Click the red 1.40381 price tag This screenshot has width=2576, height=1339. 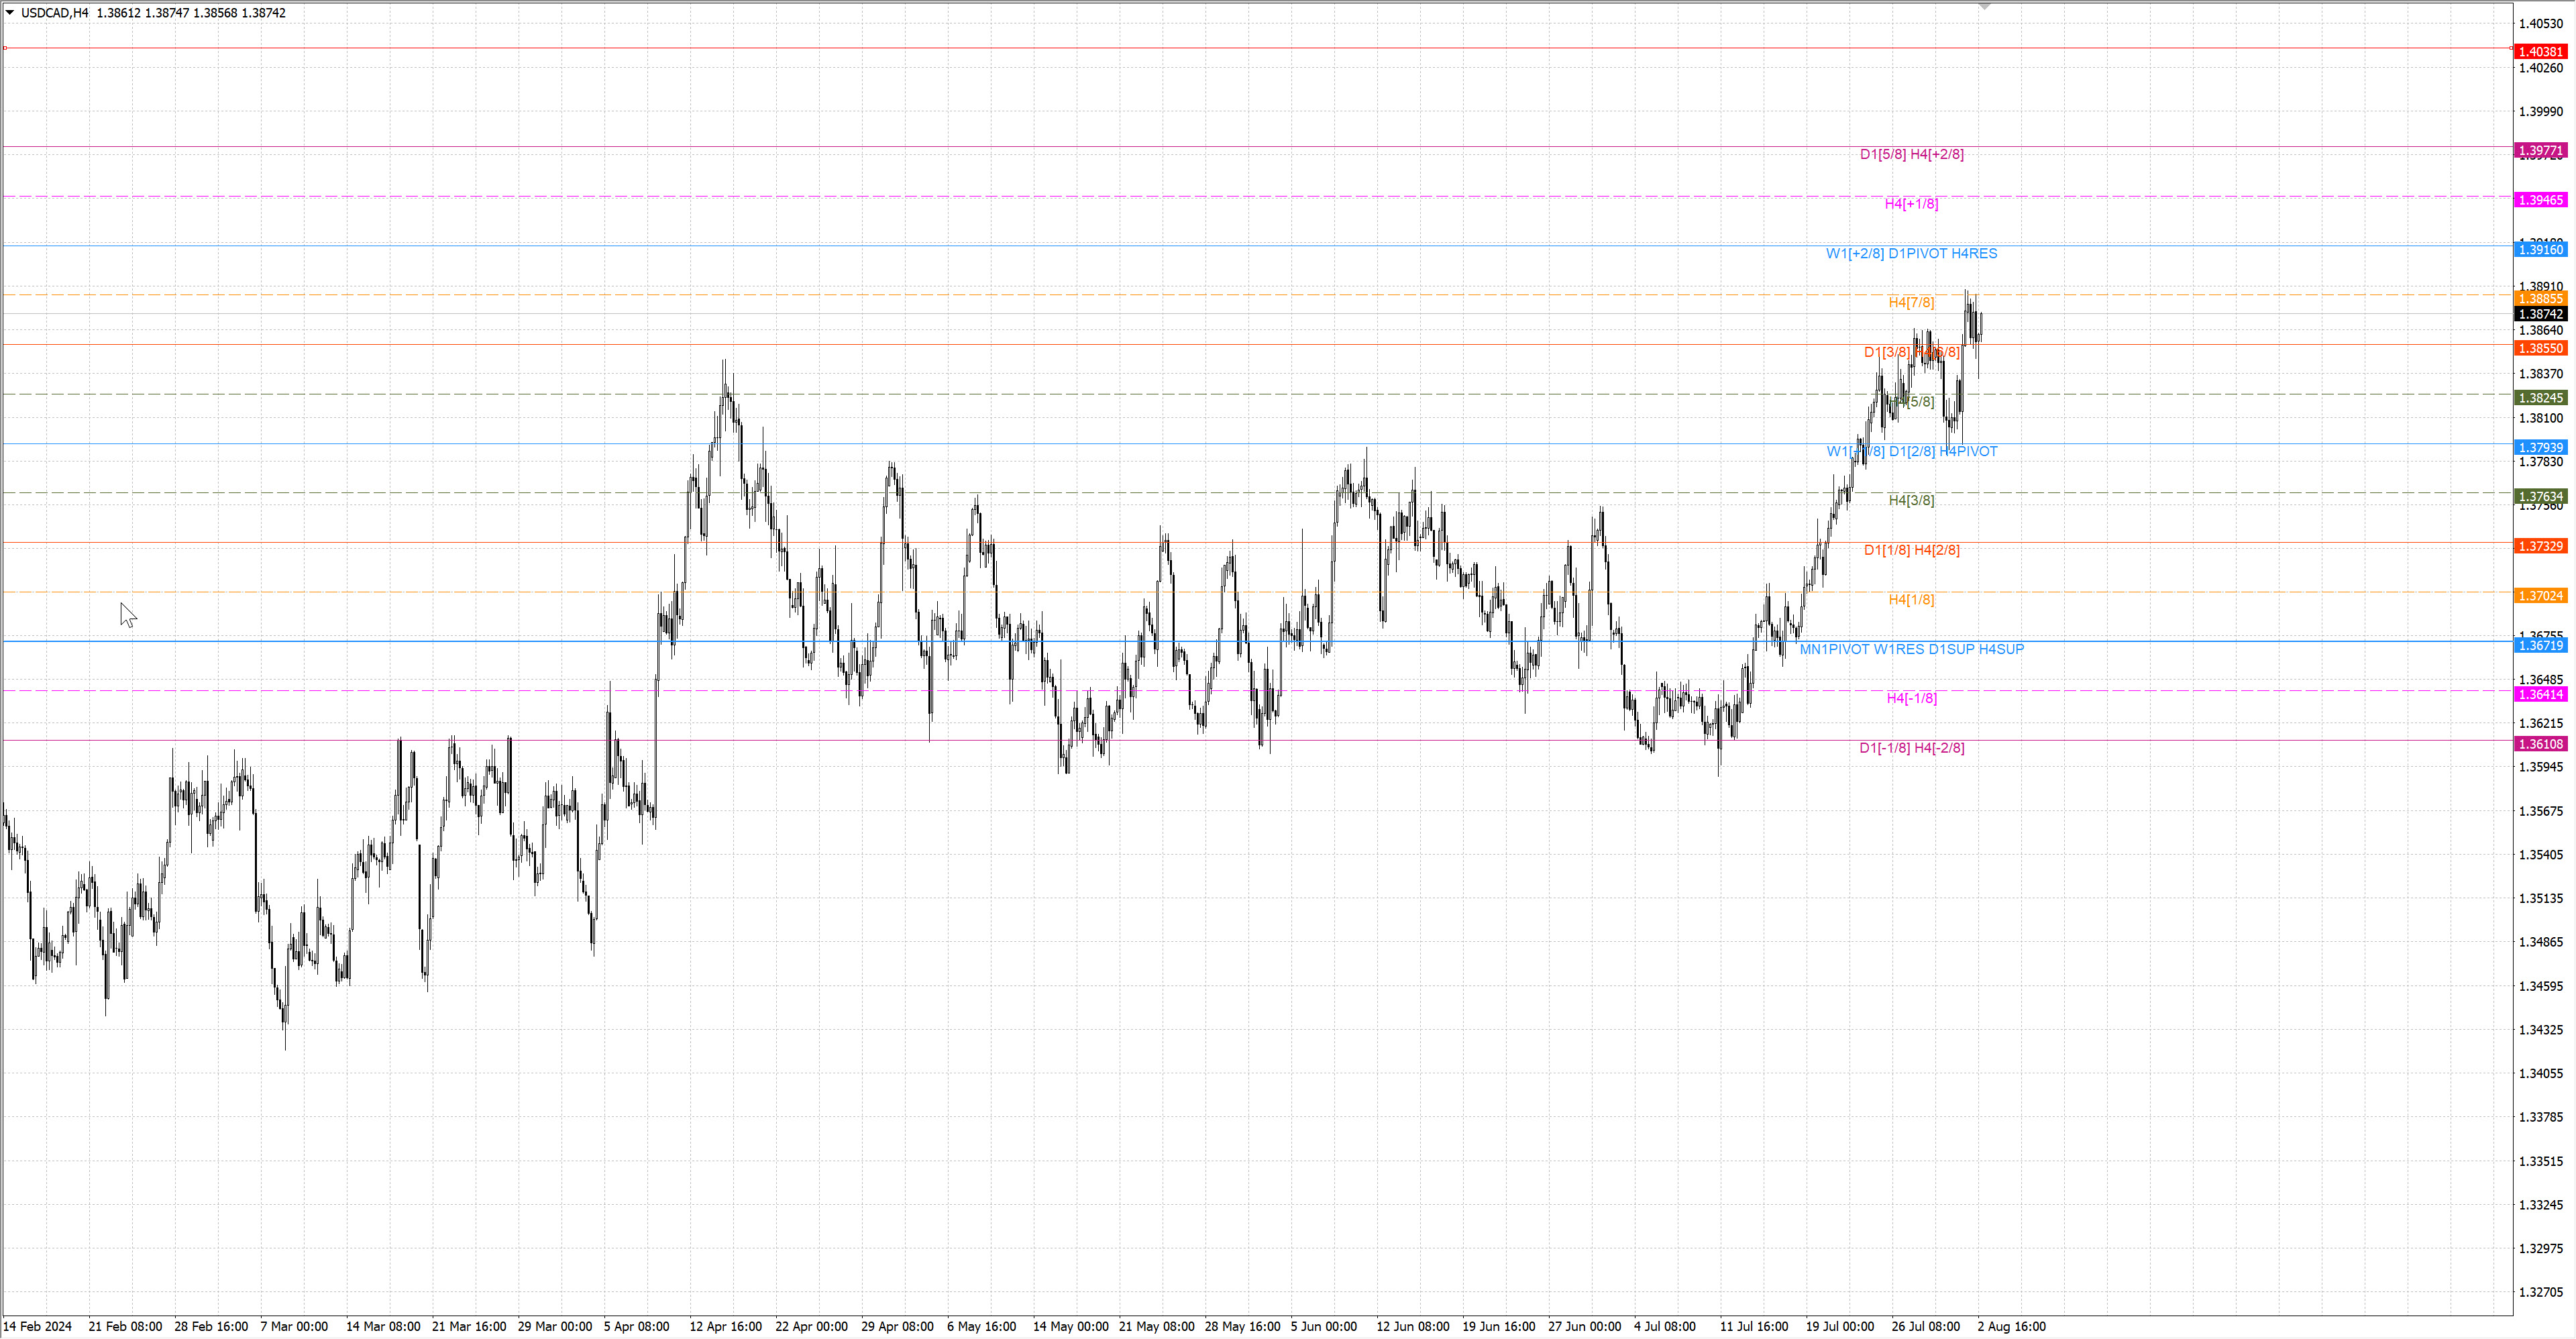click(x=2540, y=52)
